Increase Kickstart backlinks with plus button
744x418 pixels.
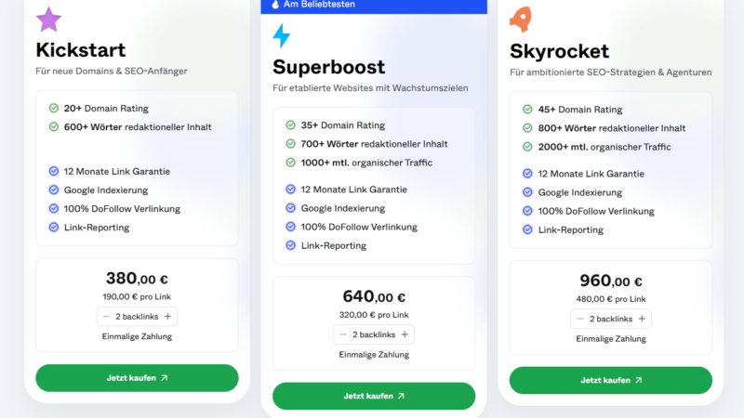(167, 317)
